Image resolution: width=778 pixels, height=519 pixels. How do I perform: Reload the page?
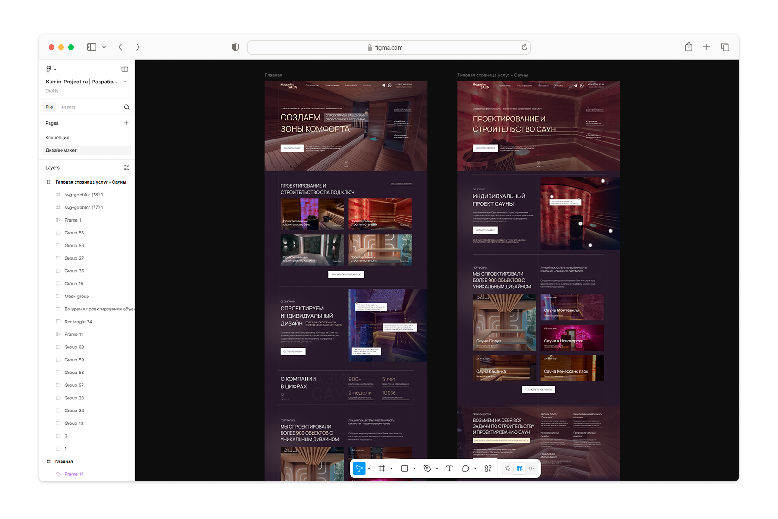pyautogui.click(x=524, y=47)
